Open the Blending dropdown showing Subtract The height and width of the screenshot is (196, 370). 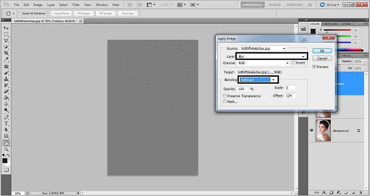pyautogui.click(x=258, y=79)
